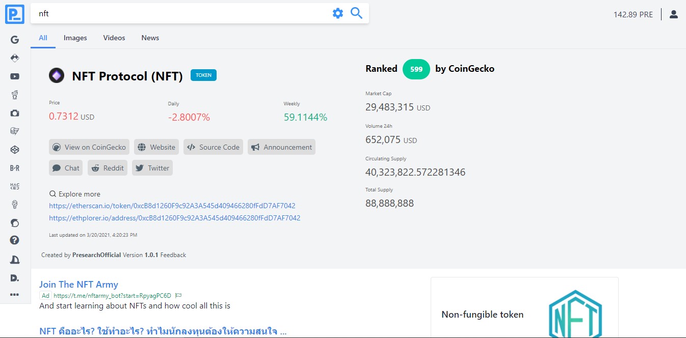The image size is (686, 338).
Task: Flag the NFT Army ad
Action: pyautogui.click(x=179, y=295)
